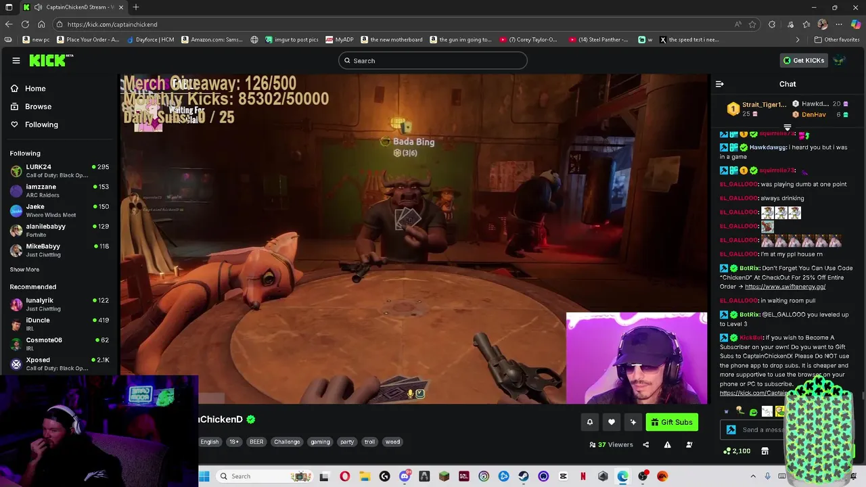Open user profile avatar menu
The height and width of the screenshot is (487, 866).
click(x=840, y=60)
